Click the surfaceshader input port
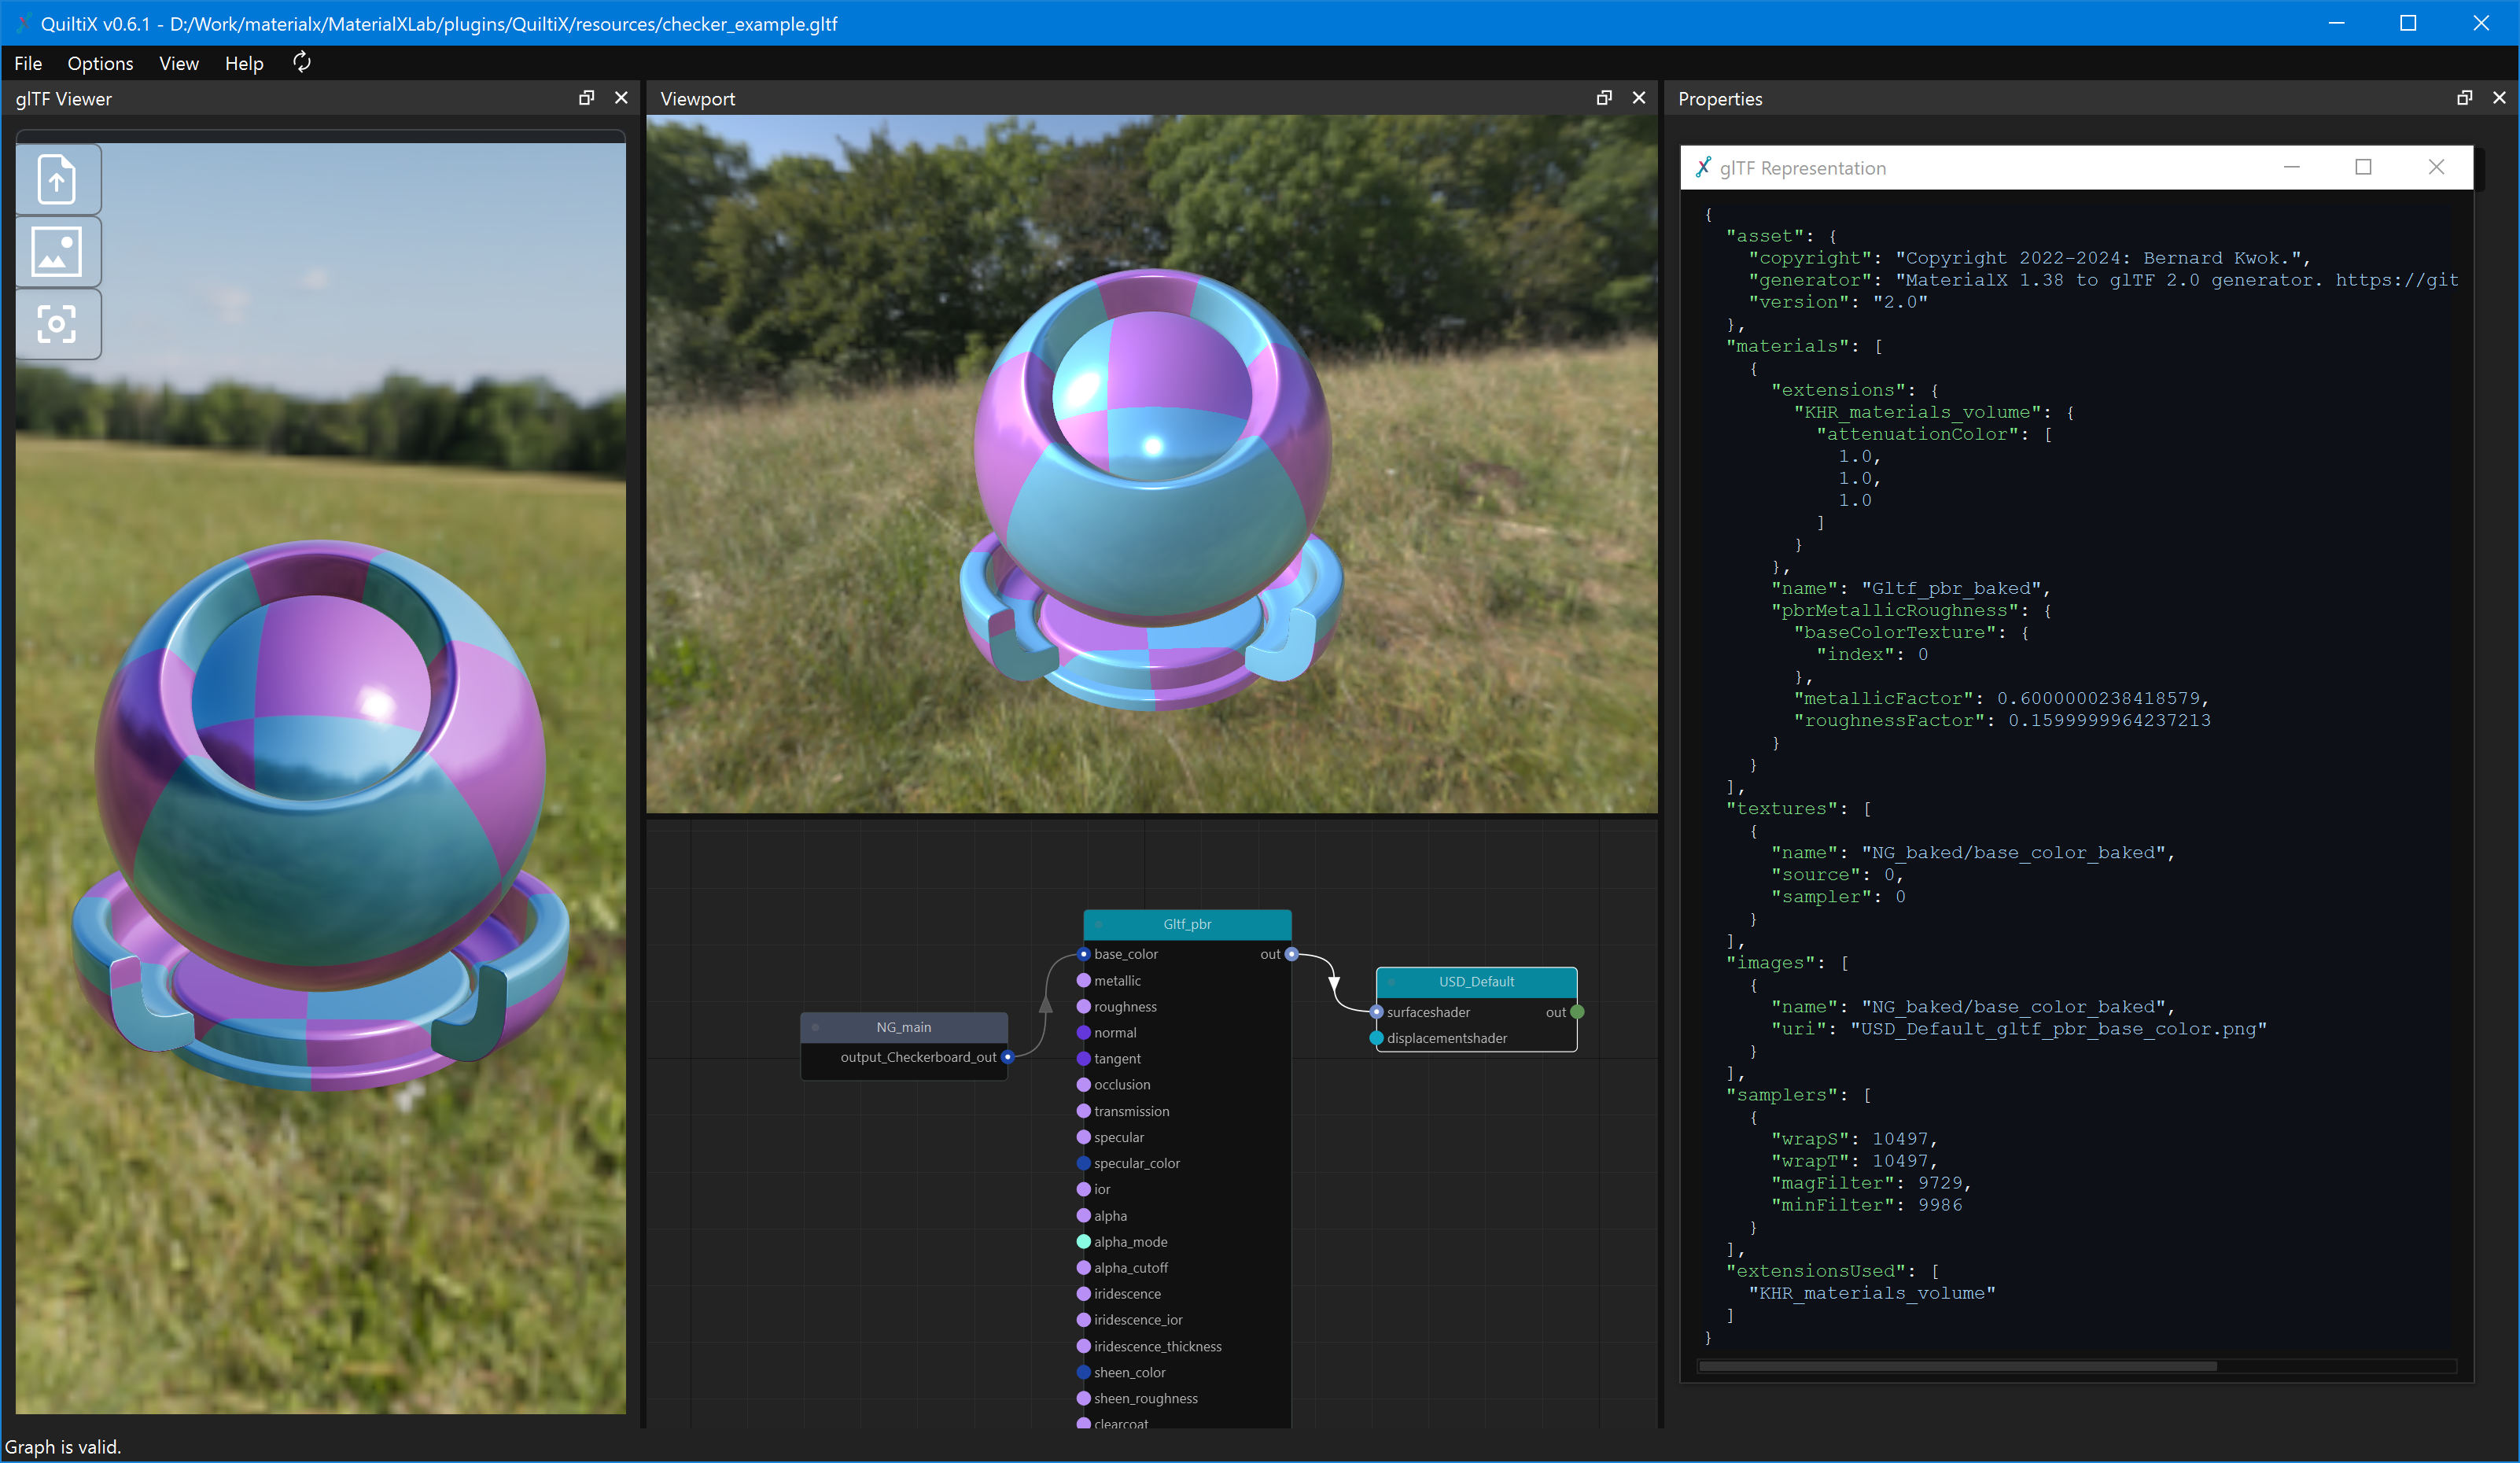This screenshot has height=1463, width=2520. click(1376, 1012)
